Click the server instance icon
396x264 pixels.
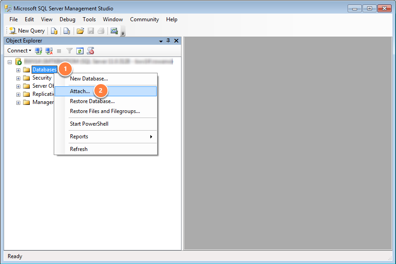[19, 61]
